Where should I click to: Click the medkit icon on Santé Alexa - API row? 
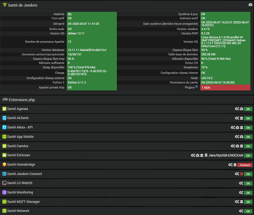pyautogui.click(x=237, y=128)
